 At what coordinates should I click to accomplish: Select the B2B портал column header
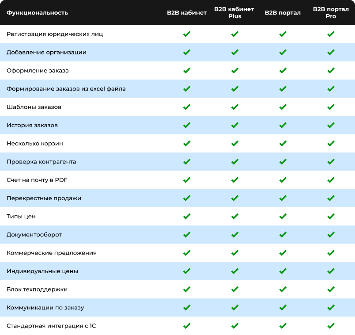pyautogui.click(x=283, y=13)
